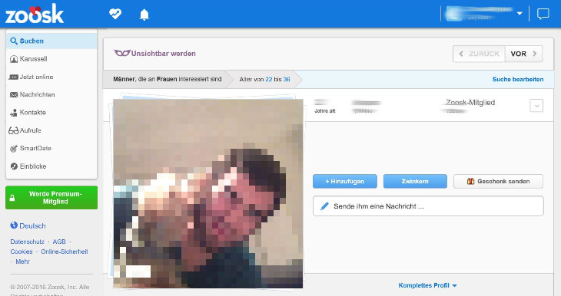Open the Cookies link

tap(22, 252)
